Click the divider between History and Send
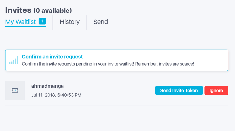This screenshot has height=131, width=235. [87, 23]
